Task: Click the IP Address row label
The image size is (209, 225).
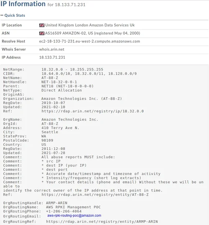Action: coord(11,57)
